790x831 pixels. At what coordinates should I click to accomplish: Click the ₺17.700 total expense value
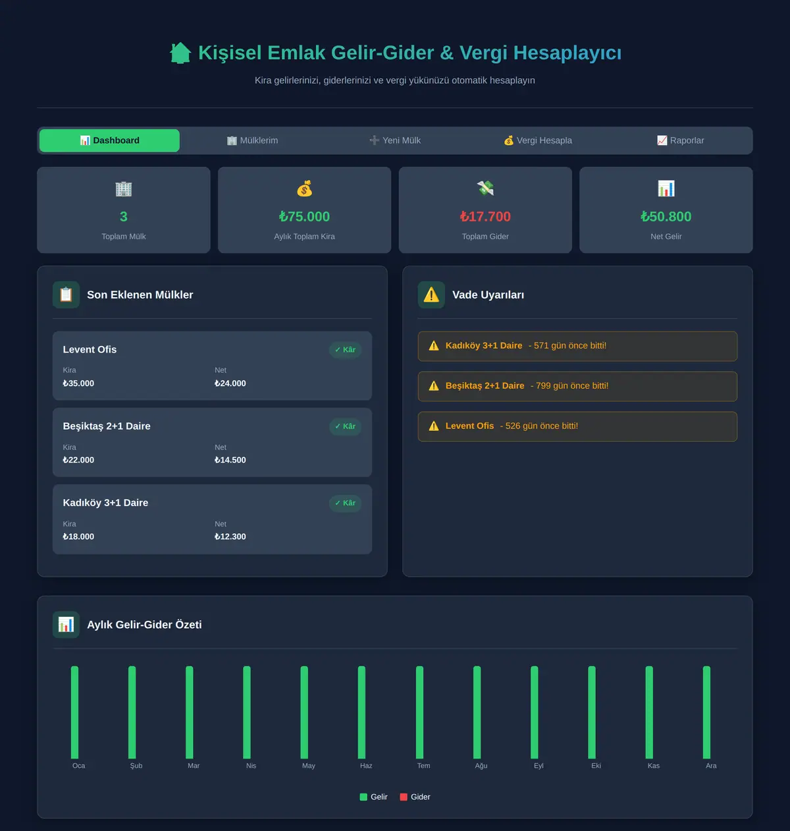(485, 216)
